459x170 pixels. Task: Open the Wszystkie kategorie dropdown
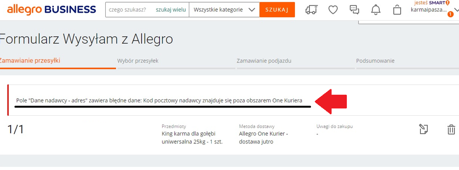pyautogui.click(x=224, y=10)
